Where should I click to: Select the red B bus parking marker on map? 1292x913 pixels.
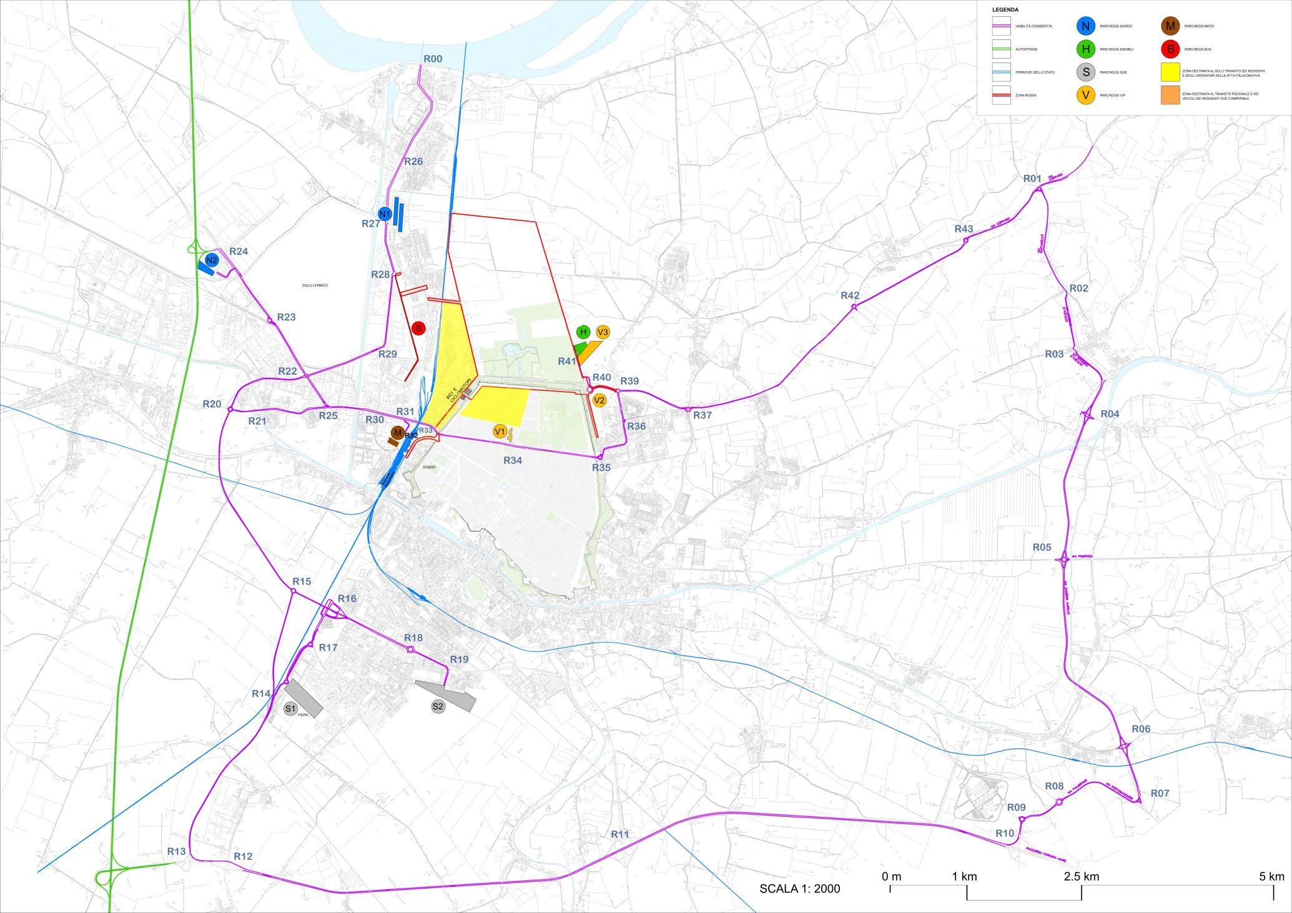coord(419,328)
